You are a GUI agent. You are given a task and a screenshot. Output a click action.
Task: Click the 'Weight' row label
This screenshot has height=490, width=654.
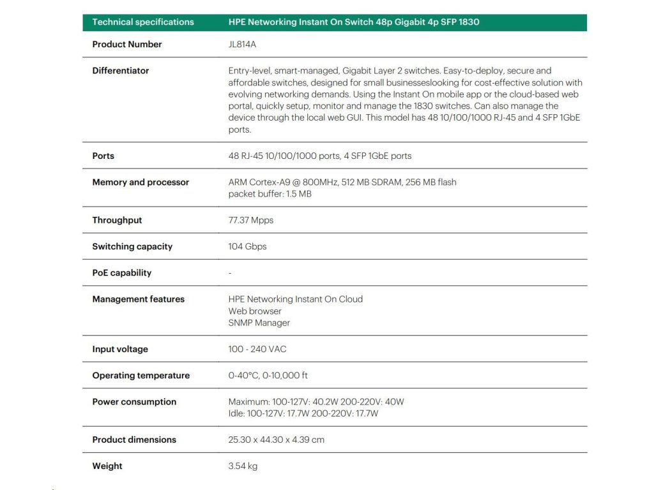point(107,466)
